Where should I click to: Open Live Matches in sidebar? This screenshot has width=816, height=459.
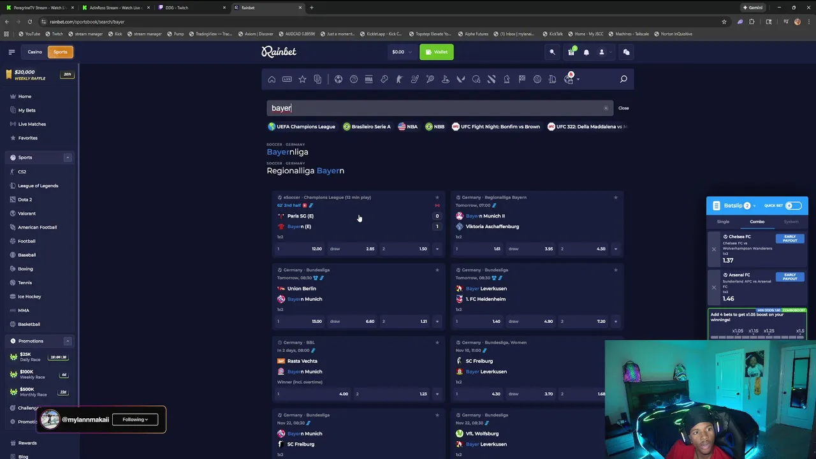tap(32, 124)
